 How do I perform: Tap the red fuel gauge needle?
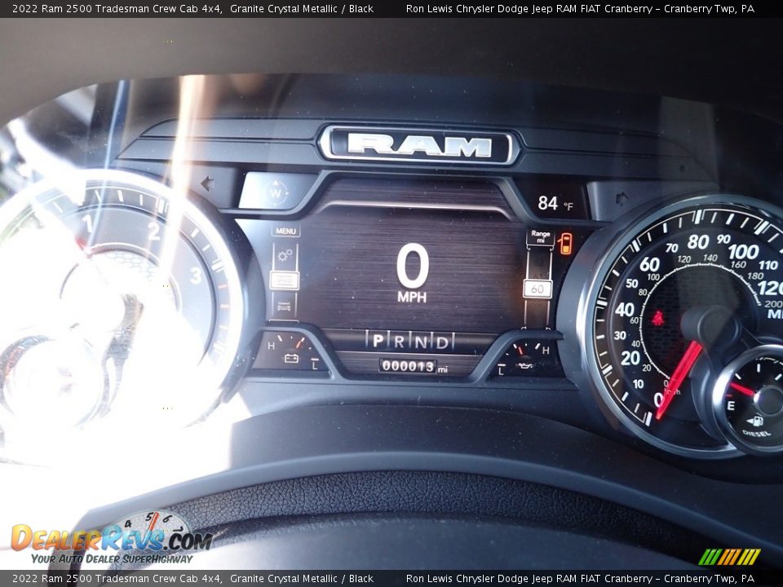[x=742, y=389]
